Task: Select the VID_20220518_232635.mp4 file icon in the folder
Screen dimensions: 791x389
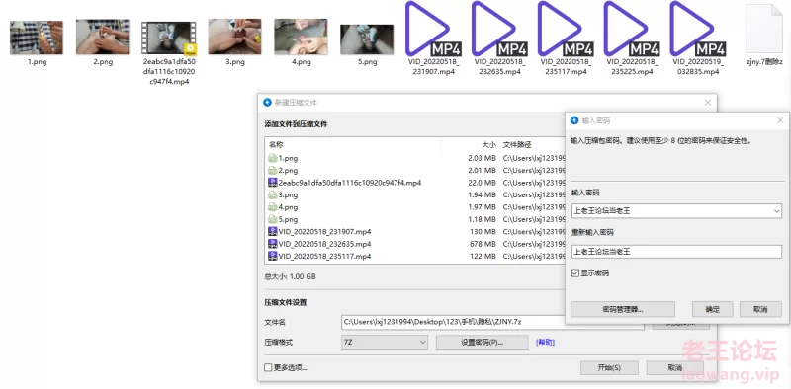Action: 498,29
